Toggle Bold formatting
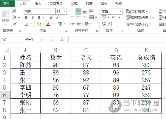The image size is (166, 119). click(26, 18)
